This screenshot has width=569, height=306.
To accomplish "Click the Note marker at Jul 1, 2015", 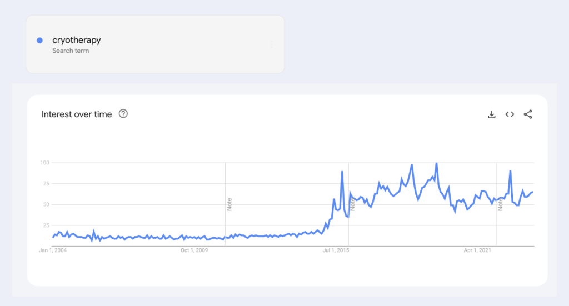I will click(x=352, y=204).
